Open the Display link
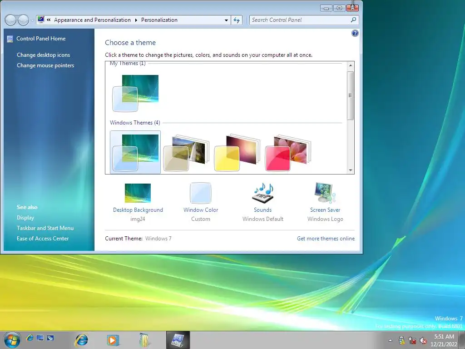 [25, 218]
